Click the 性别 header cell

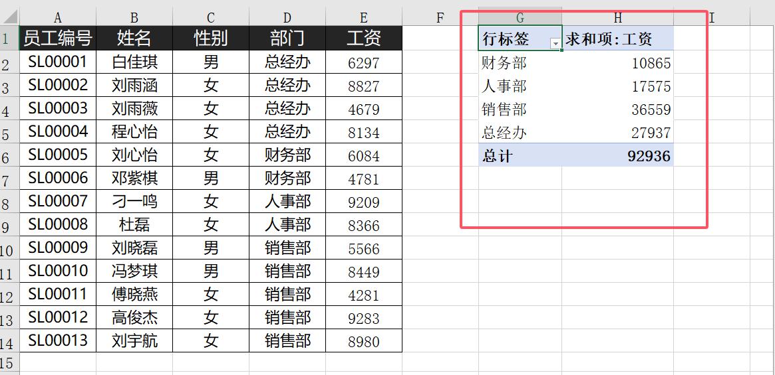211,38
